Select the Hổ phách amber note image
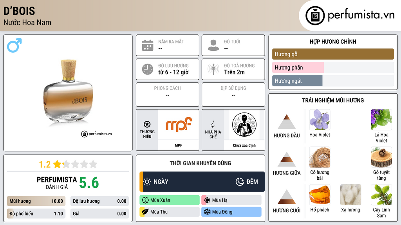Viewport: 401px width, 225px height. (x=320, y=195)
